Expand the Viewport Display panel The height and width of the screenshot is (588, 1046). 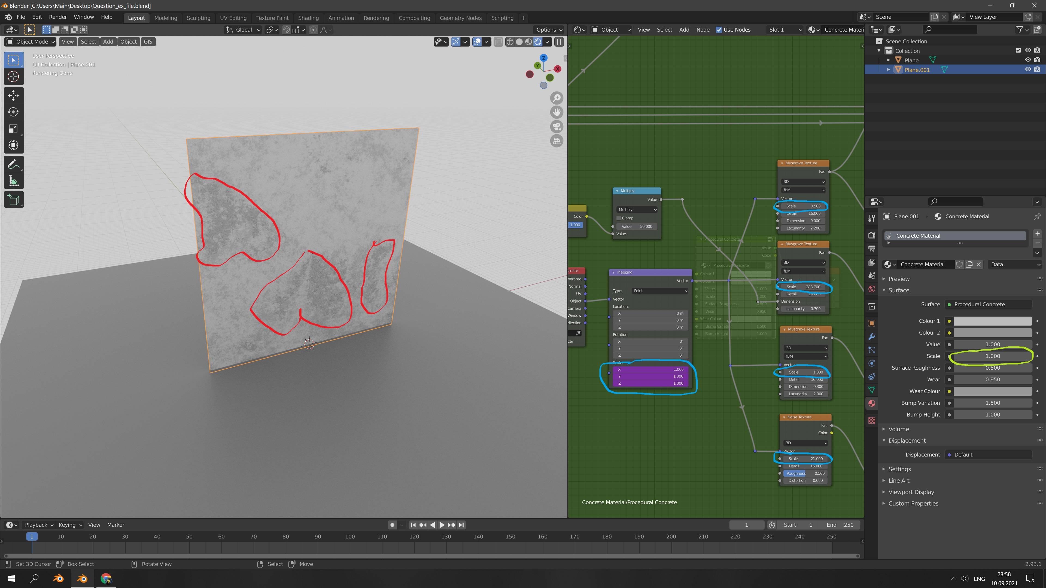pyautogui.click(x=911, y=492)
